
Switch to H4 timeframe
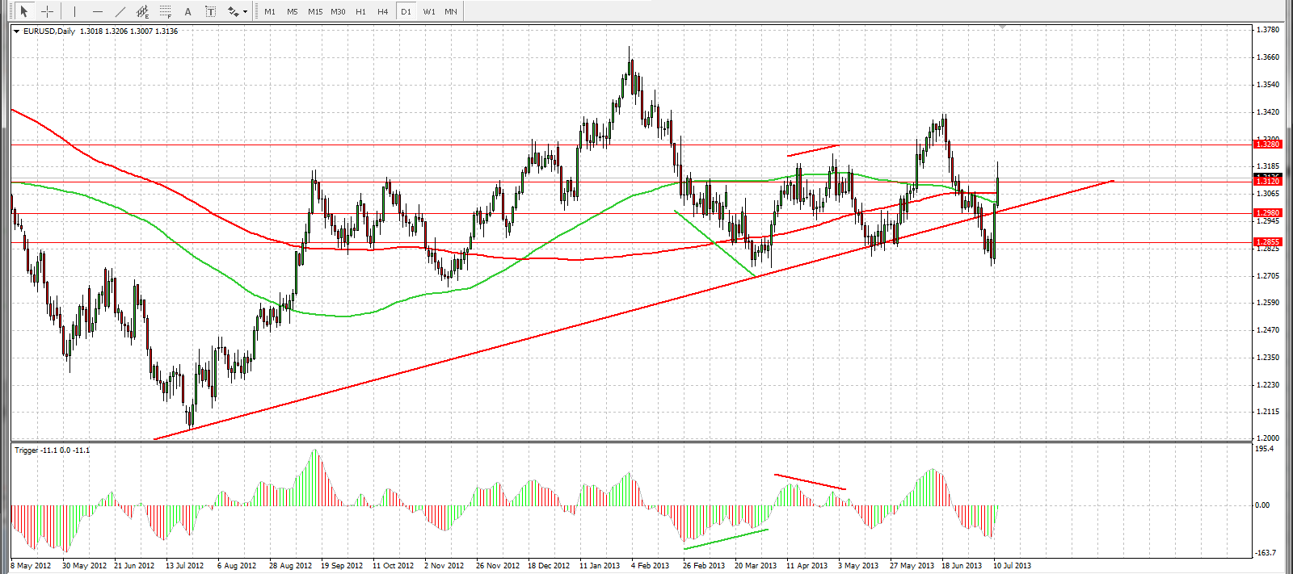pyautogui.click(x=383, y=11)
